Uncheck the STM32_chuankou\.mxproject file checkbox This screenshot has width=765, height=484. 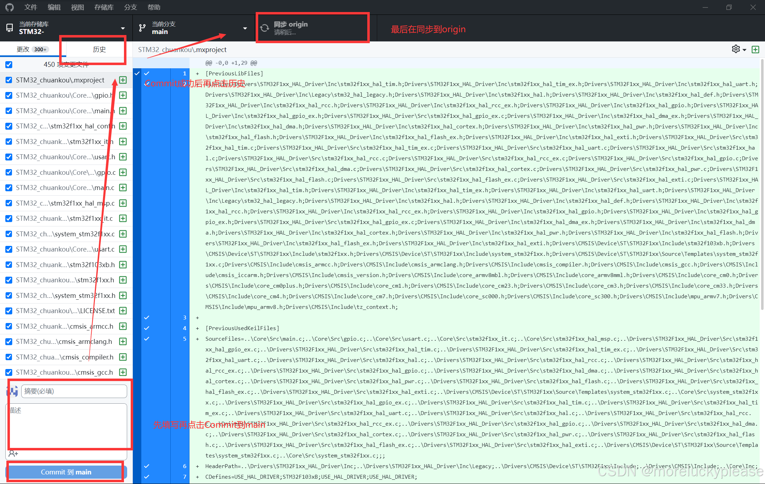[9, 80]
